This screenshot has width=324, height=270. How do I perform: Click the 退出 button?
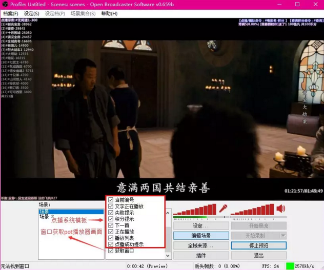(x=259, y=255)
